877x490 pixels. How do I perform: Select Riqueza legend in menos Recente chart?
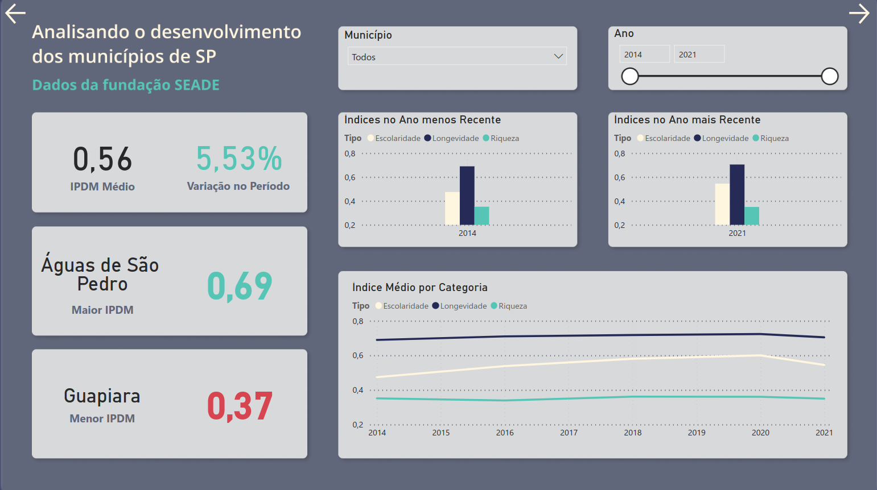(x=501, y=138)
